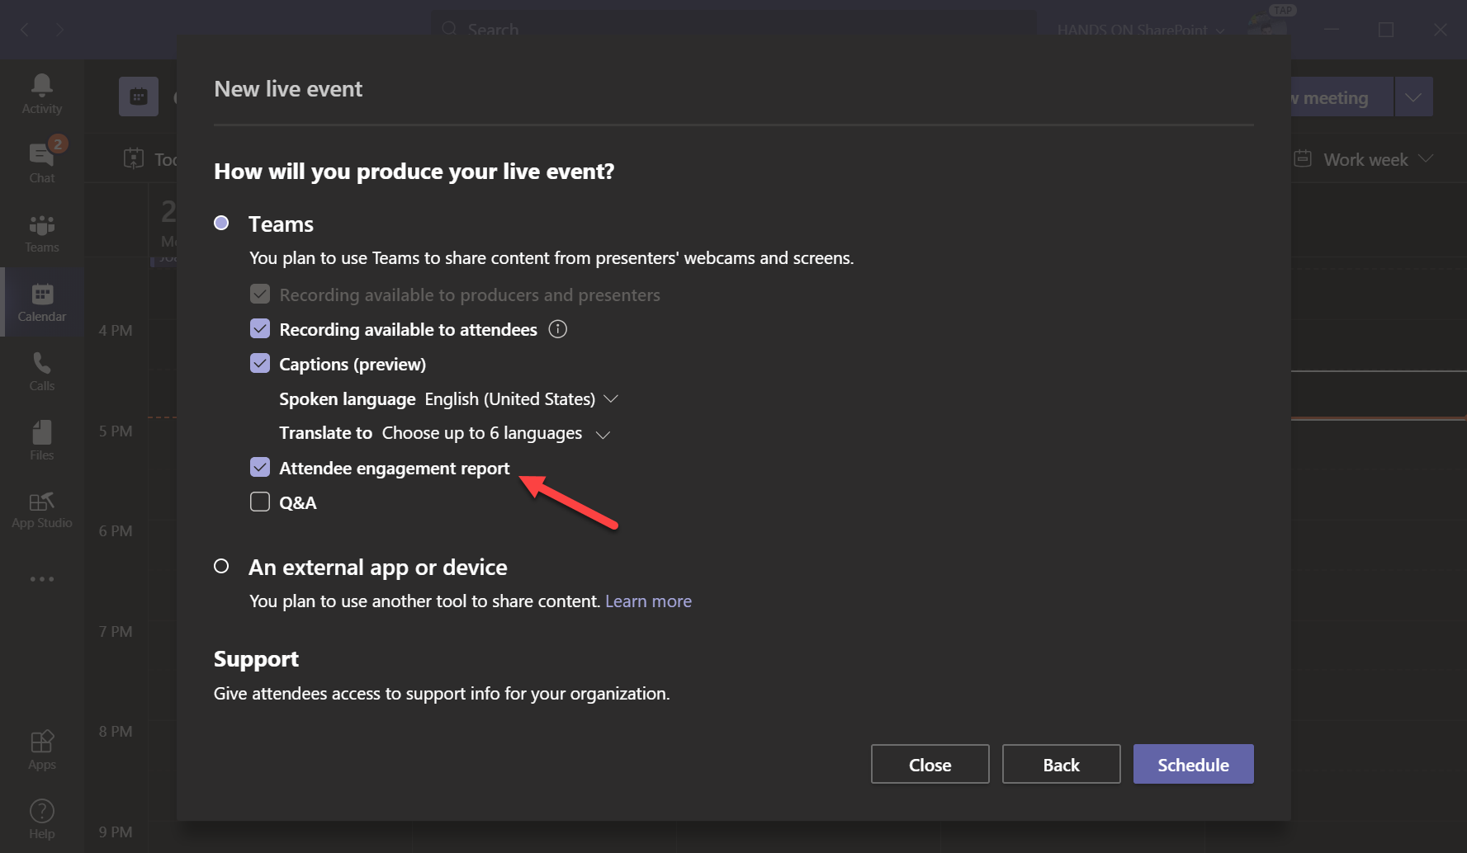Open App Studio
The image size is (1467, 853).
(x=41, y=508)
